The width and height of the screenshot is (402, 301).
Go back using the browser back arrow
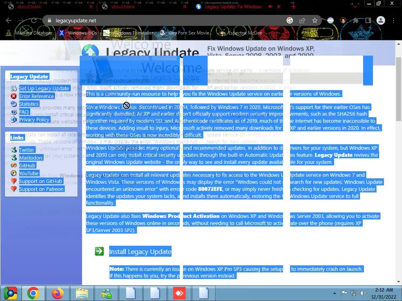[9, 20]
